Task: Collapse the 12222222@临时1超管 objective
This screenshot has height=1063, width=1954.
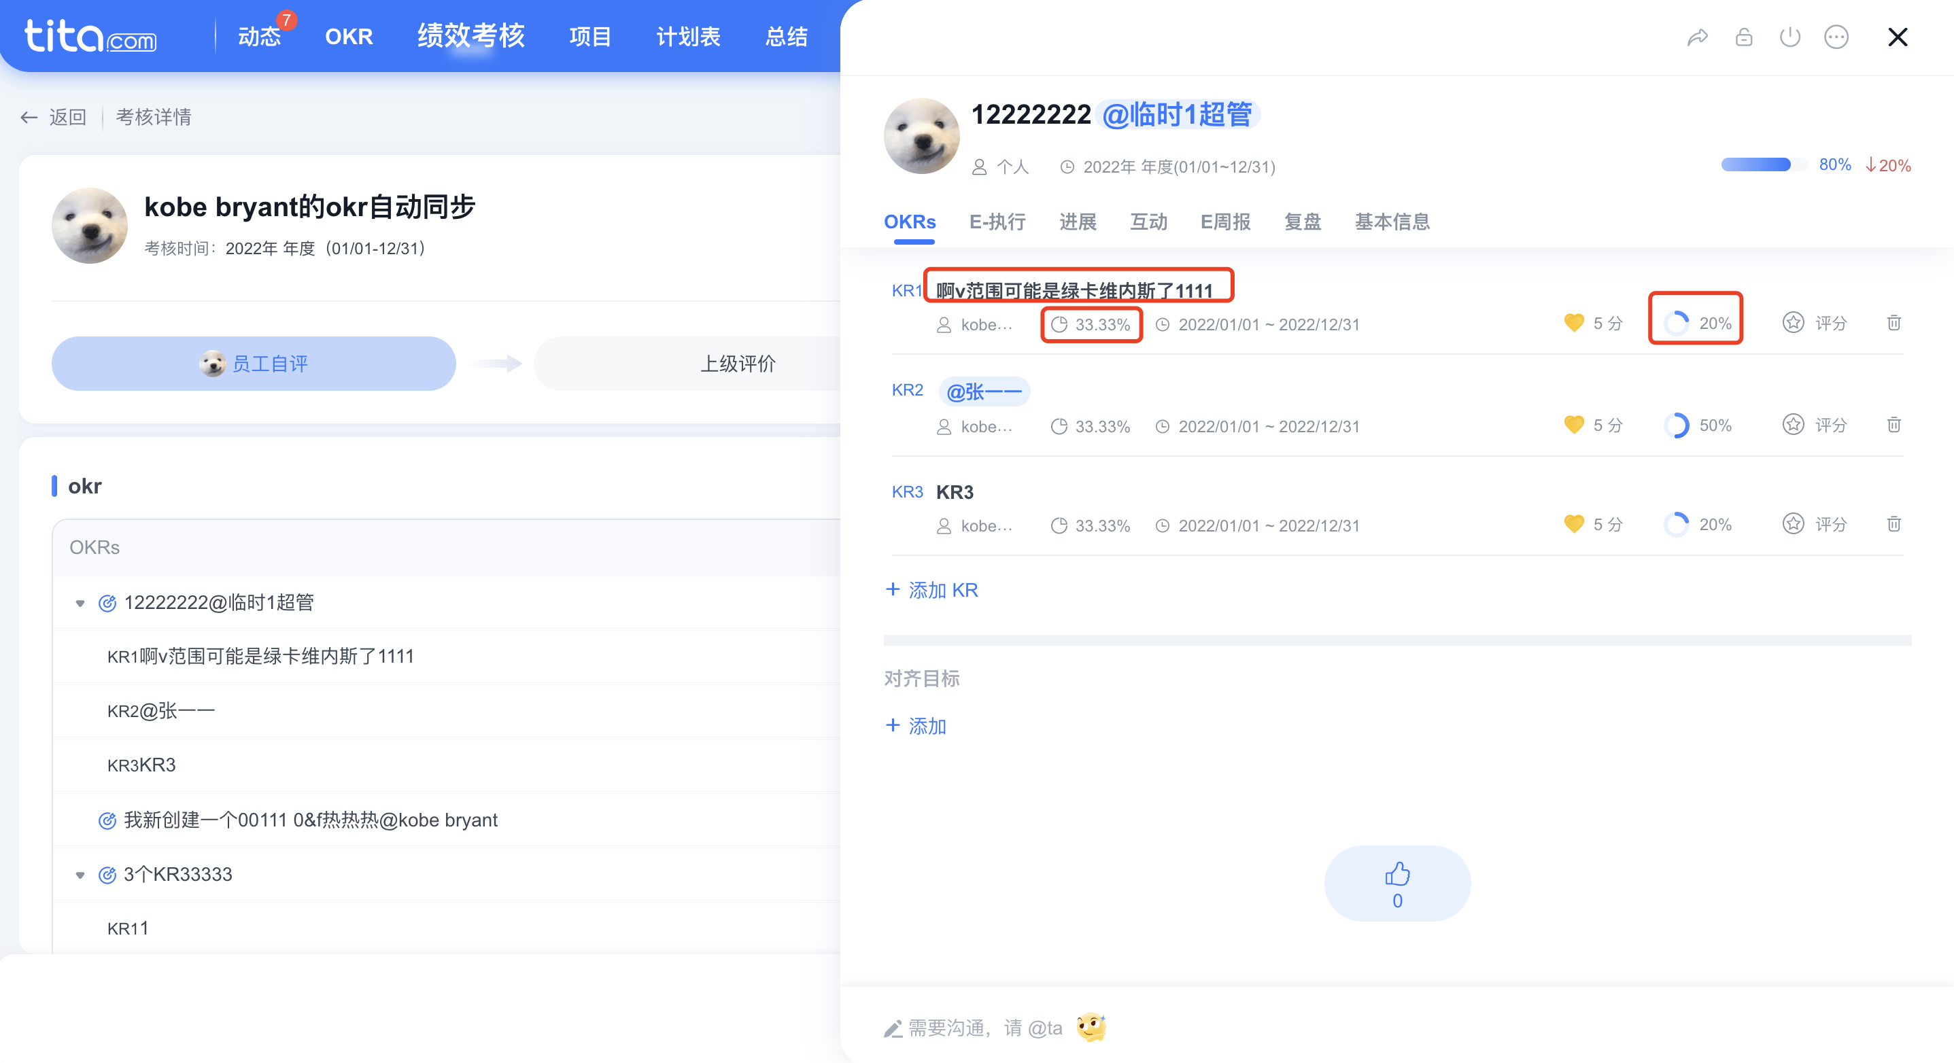Action: (x=80, y=604)
